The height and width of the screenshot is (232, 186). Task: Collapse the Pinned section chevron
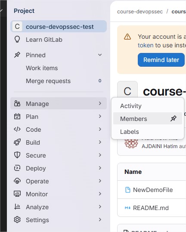pos(100,55)
